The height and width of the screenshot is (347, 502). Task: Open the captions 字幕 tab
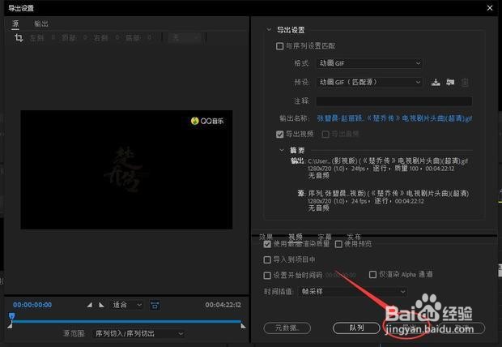pyautogui.click(x=325, y=237)
